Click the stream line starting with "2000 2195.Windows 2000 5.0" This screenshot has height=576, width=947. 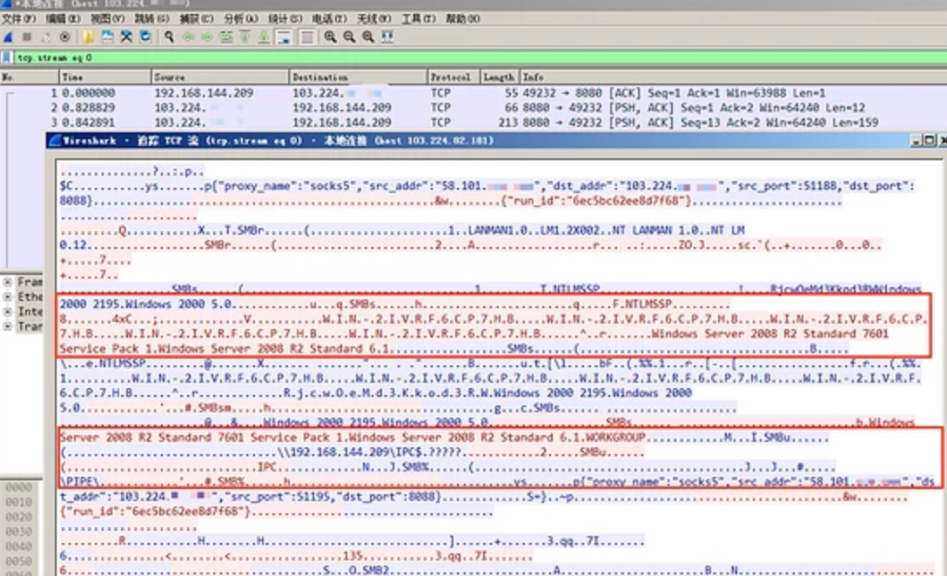tap(394, 304)
